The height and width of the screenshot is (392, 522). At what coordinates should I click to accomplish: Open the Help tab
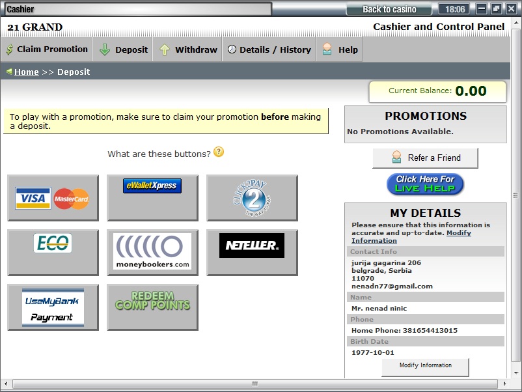(x=339, y=49)
